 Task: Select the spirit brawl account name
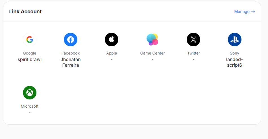(x=30, y=60)
